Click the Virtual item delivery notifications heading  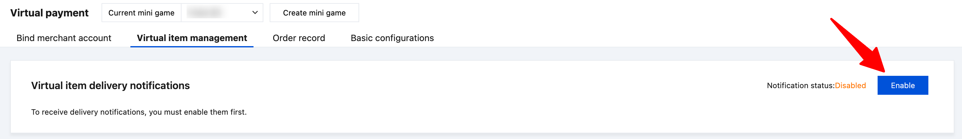(x=110, y=86)
